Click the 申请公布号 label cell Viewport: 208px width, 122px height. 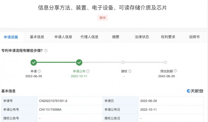coord(19,110)
